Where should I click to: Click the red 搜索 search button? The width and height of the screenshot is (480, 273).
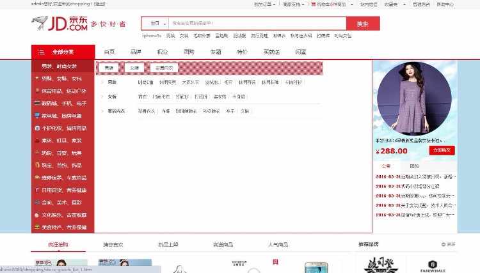[x=363, y=24]
